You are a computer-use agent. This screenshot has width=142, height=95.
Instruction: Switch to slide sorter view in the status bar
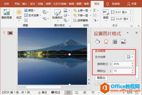tap(77, 92)
